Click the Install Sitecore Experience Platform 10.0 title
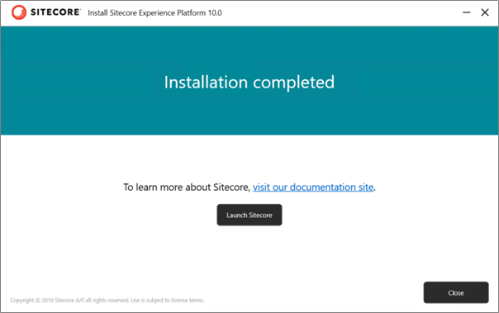The width and height of the screenshot is (499, 313). pos(154,12)
